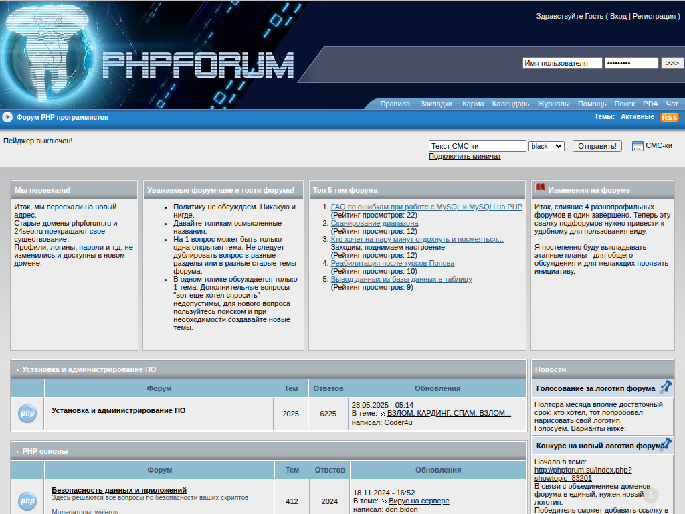This screenshot has height=514, width=685.
Task: Collapse the PHP основы category
Action: [17, 452]
